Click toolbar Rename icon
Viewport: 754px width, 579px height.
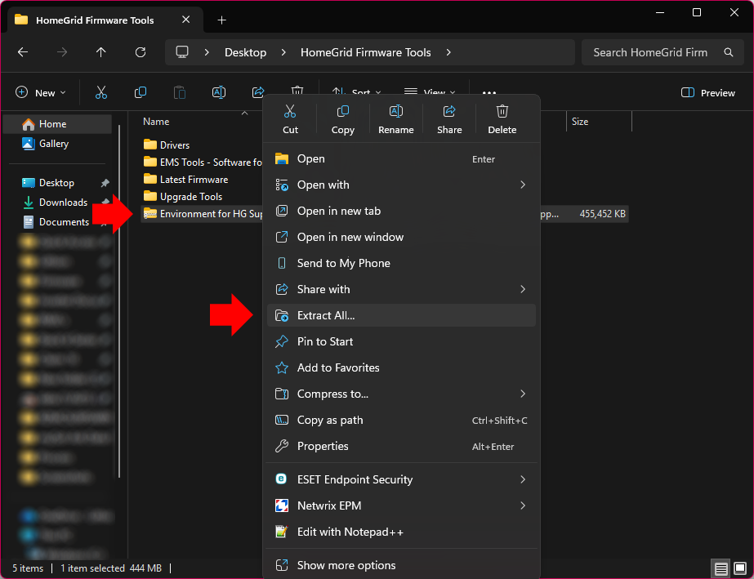click(x=219, y=92)
